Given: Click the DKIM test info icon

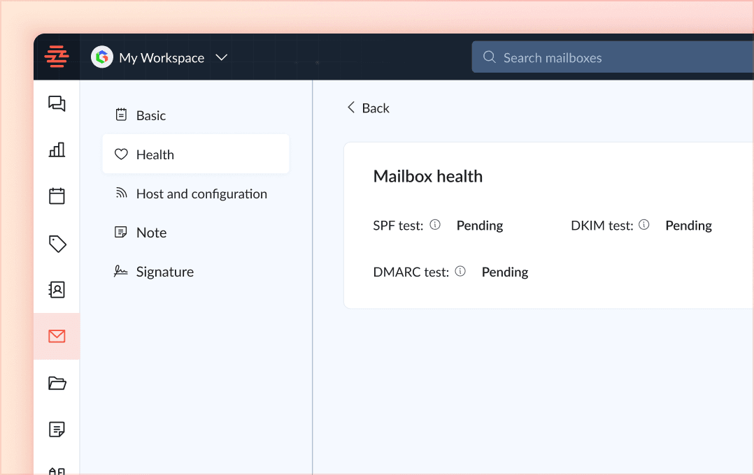Looking at the screenshot, I should tap(644, 225).
